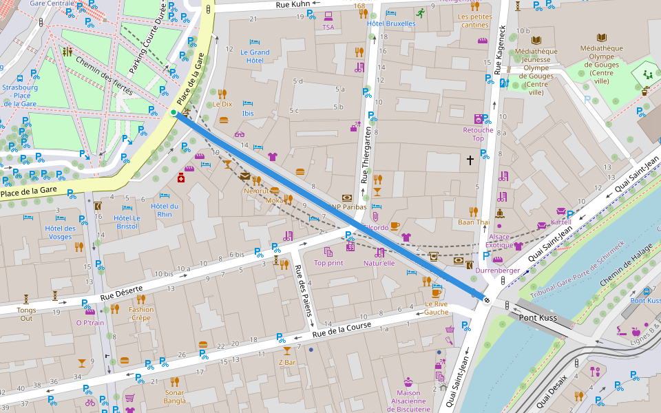The width and height of the screenshot is (661, 413).
Task: Click the Hôtel Bruxelles label
Action: click(x=391, y=23)
